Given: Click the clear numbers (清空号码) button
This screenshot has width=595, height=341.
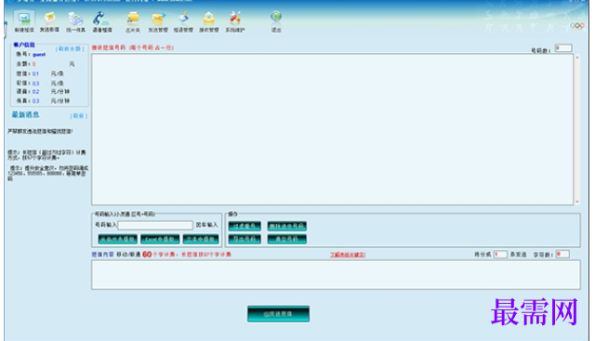Looking at the screenshot, I should tap(286, 239).
